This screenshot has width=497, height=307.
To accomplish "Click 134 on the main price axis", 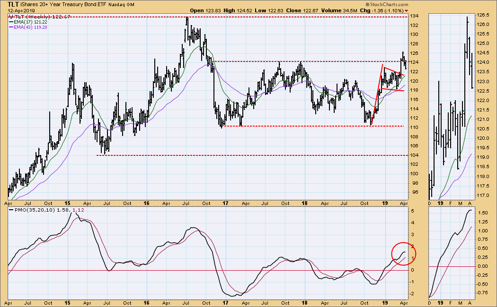I will pos(414,16).
